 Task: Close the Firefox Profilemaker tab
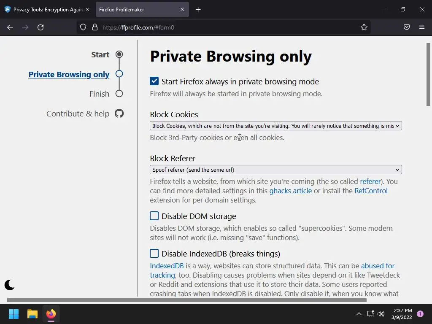(182, 9)
